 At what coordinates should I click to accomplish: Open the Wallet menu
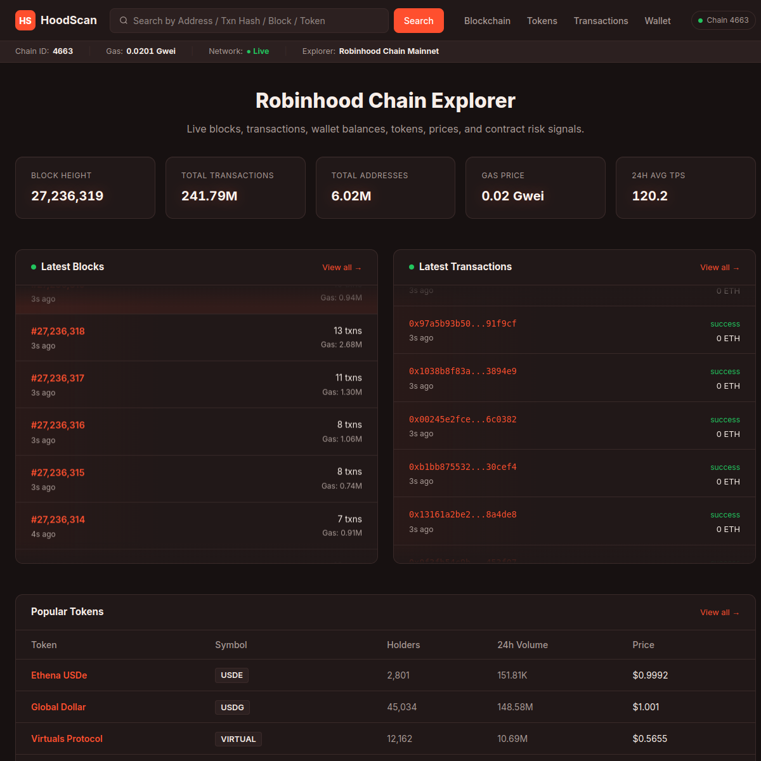coord(658,21)
